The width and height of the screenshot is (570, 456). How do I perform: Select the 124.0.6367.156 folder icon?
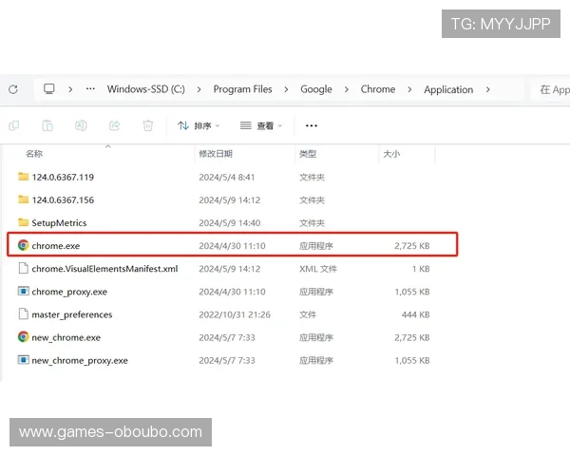23,199
